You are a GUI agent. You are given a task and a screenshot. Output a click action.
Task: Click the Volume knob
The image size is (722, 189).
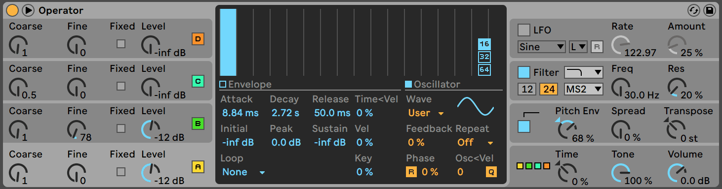coord(677,173)
